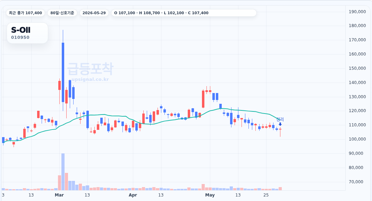The width and height of the screenshot is (372, 201).
Task: Click the 140,000 price axis label
Action: click(357, 83)
